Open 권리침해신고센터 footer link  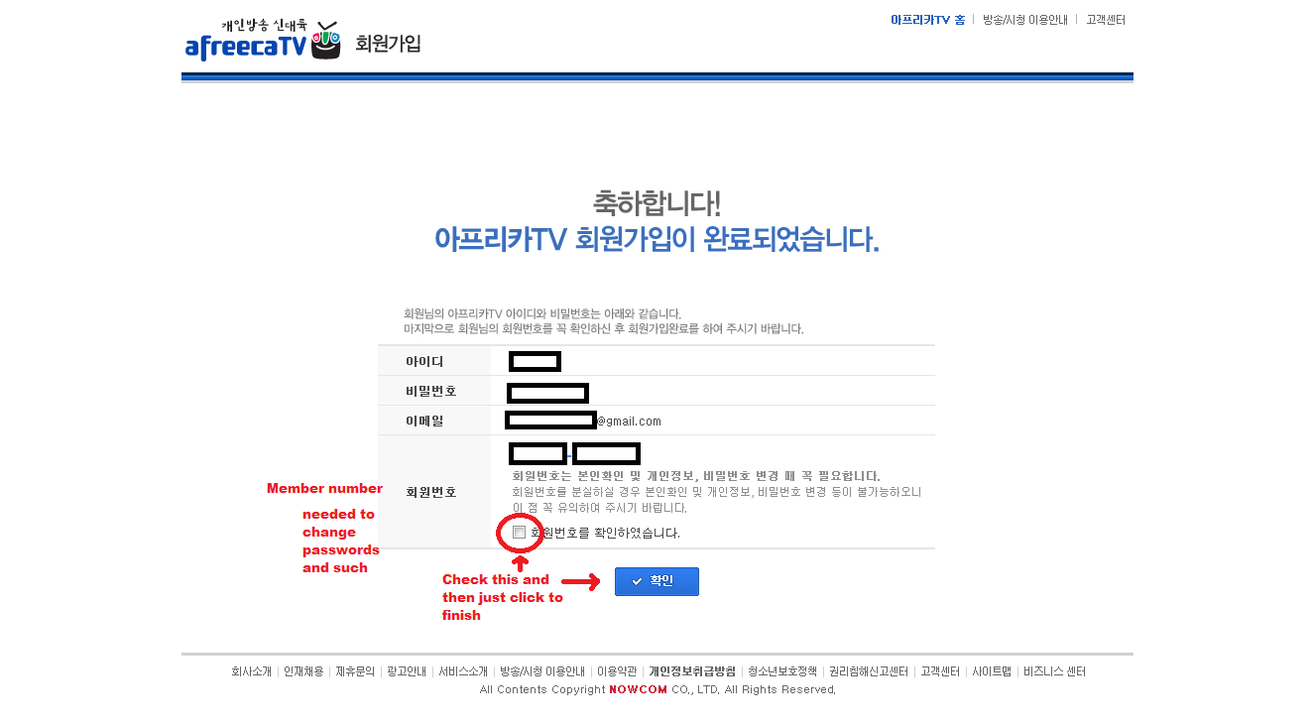[x=869, y=671]
